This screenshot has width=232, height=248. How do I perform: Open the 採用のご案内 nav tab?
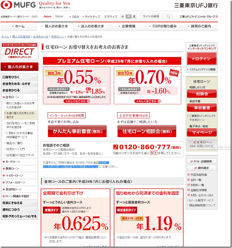click(x=200, y=26)
